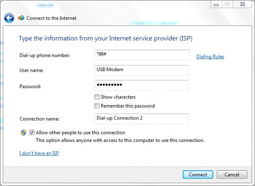This screenshot has height=186, width=255.
Task: Open the Dialing Rules link
Action: 210,57
